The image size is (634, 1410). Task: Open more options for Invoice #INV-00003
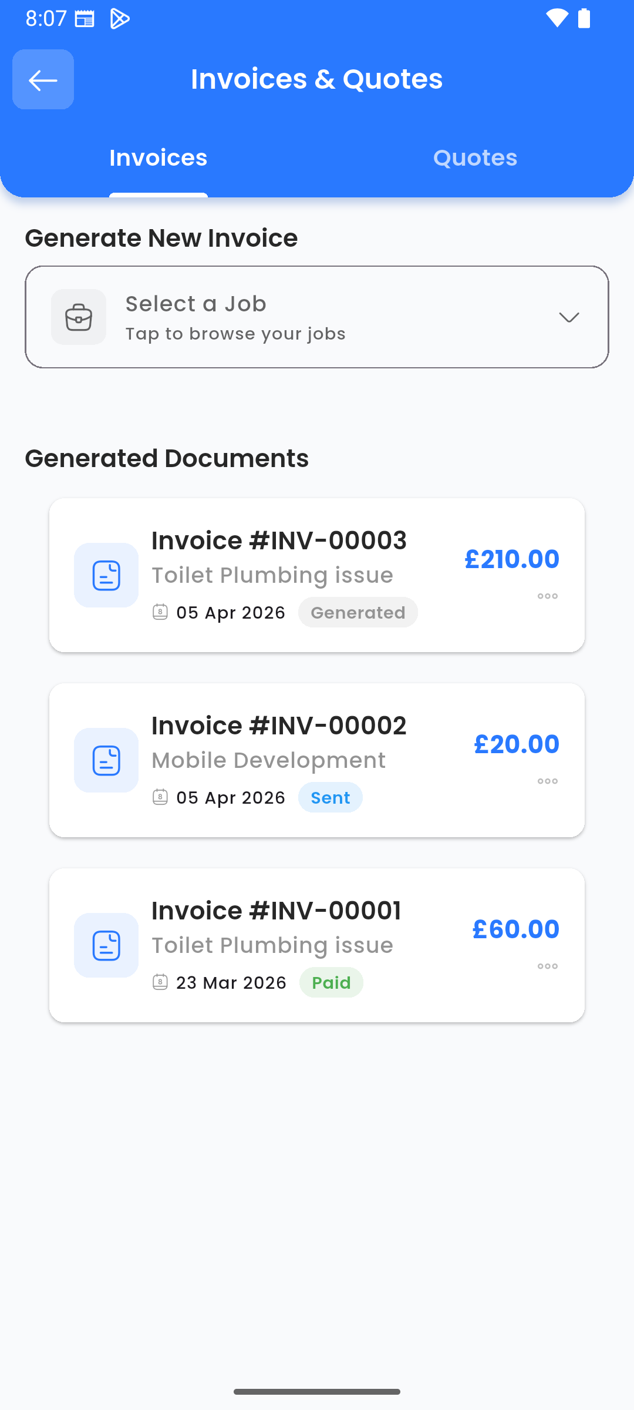pos(547,596)
